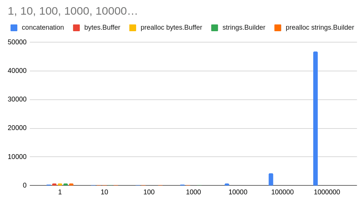Viewport: 364px width, 200px height.
Task: Click the blue concatenation bar at 100000
Action: [271, 179]
